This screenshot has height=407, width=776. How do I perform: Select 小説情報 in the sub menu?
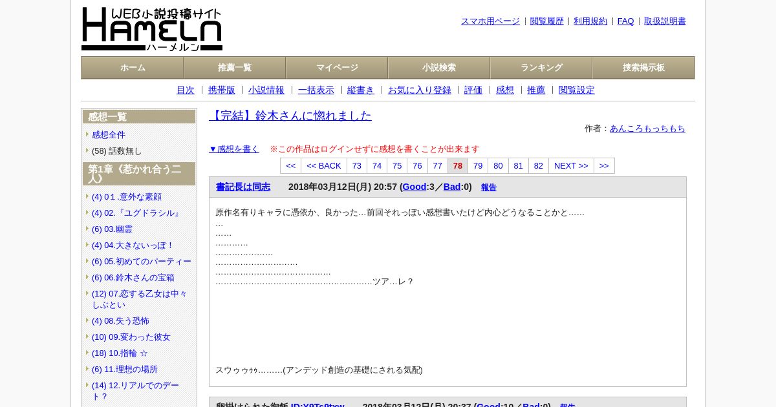266,90
